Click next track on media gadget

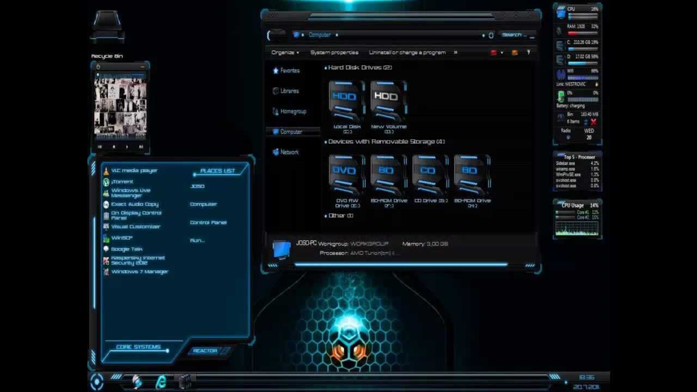coord(141,146)
